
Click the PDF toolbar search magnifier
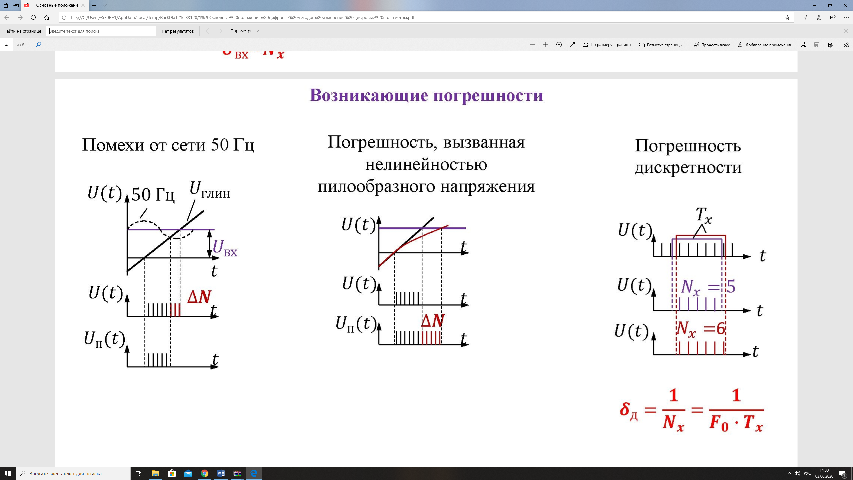click(38, 45)
